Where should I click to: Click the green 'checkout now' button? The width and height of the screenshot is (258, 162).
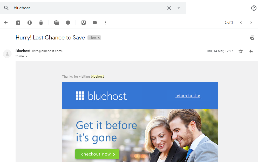point(97,154)
